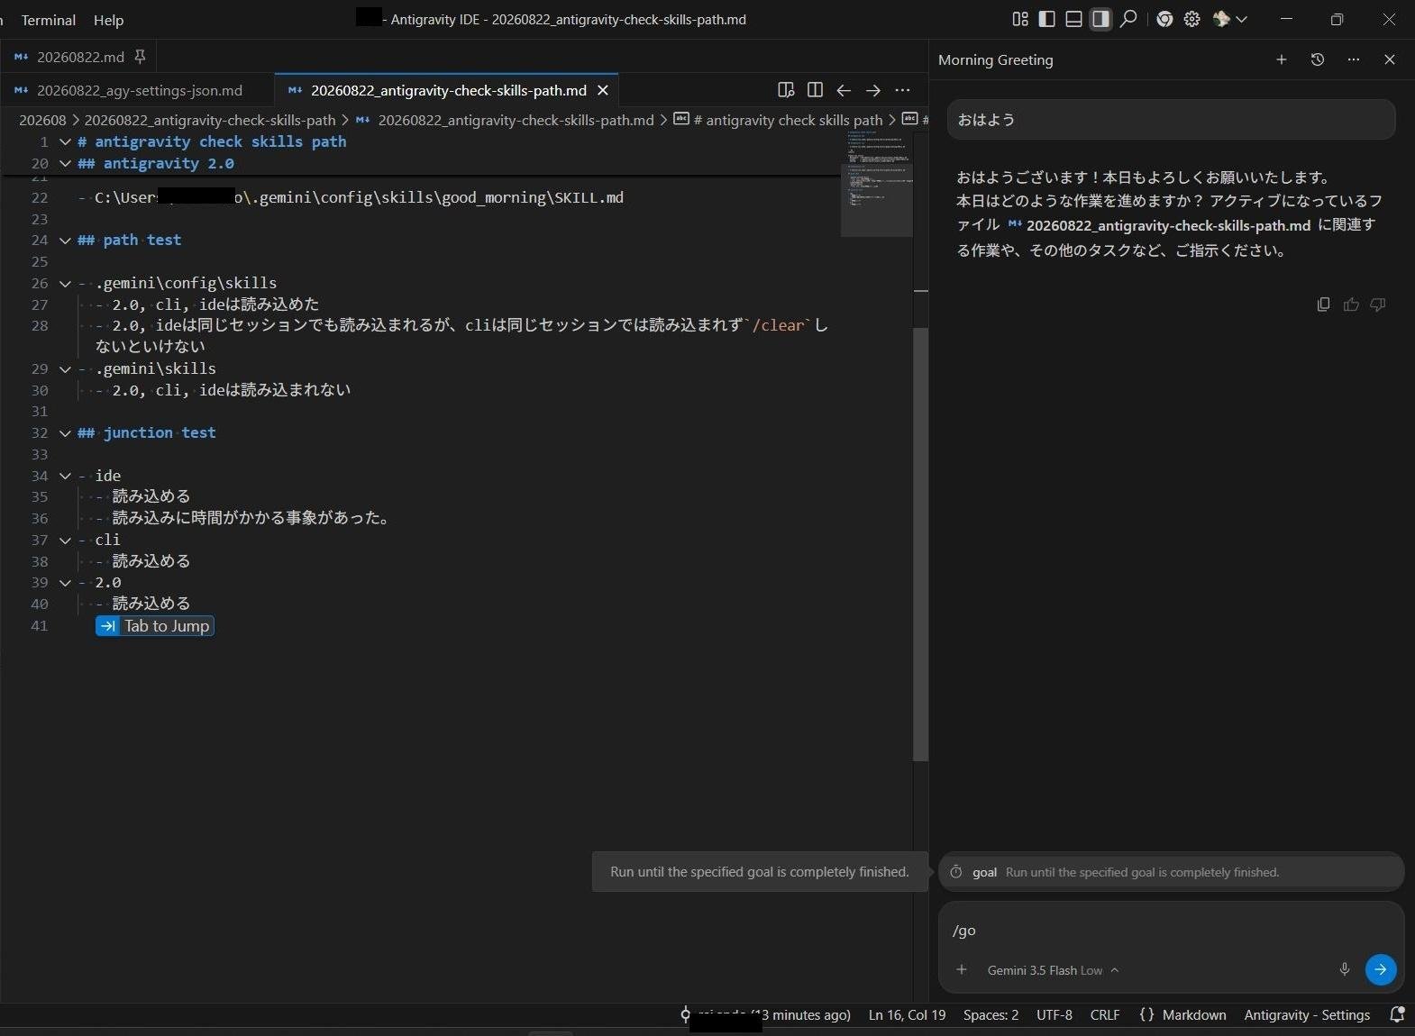Fold the 'cli' list item
Viewport: 1415px width, 1036px height.
(65, 540)
